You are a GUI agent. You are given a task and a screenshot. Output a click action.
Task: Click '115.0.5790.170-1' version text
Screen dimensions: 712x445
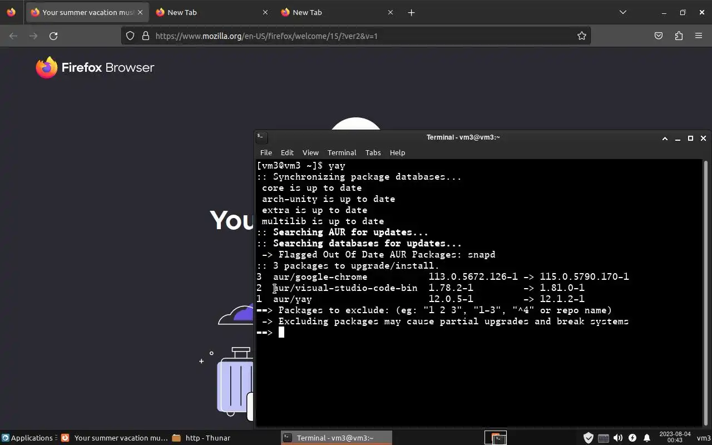pyautogui.click(x=584, y=276)
